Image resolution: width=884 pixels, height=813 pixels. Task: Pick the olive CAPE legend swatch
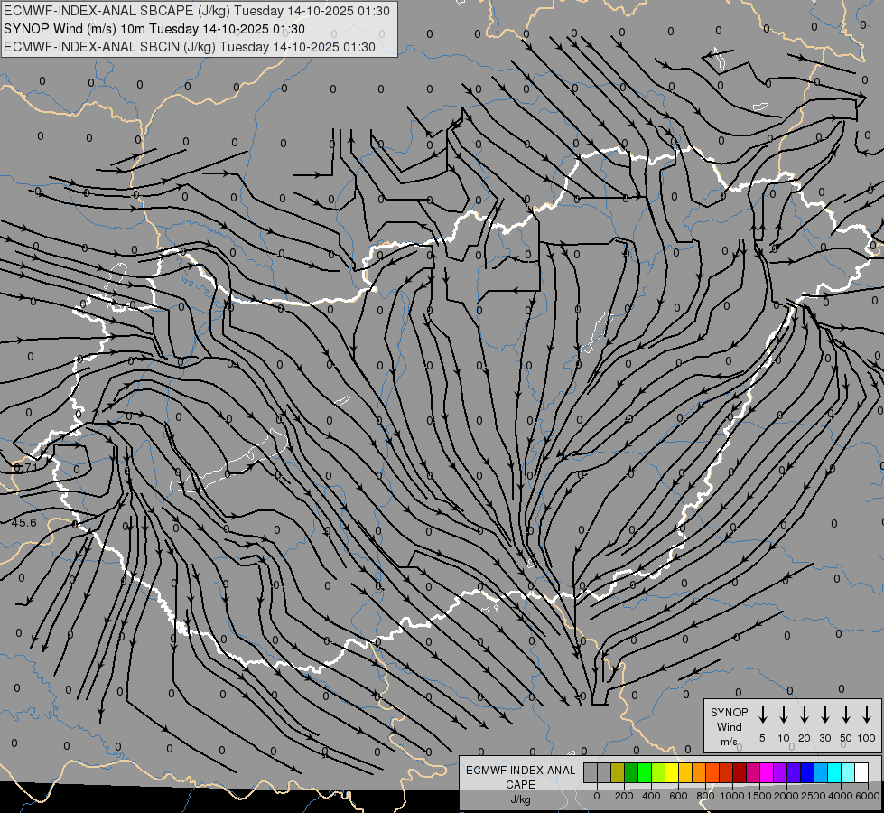coord(618,772)
